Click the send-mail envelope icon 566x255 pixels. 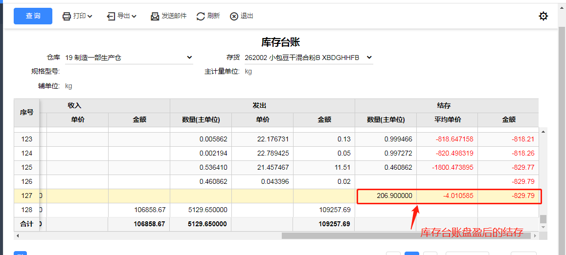coord(155,16)
